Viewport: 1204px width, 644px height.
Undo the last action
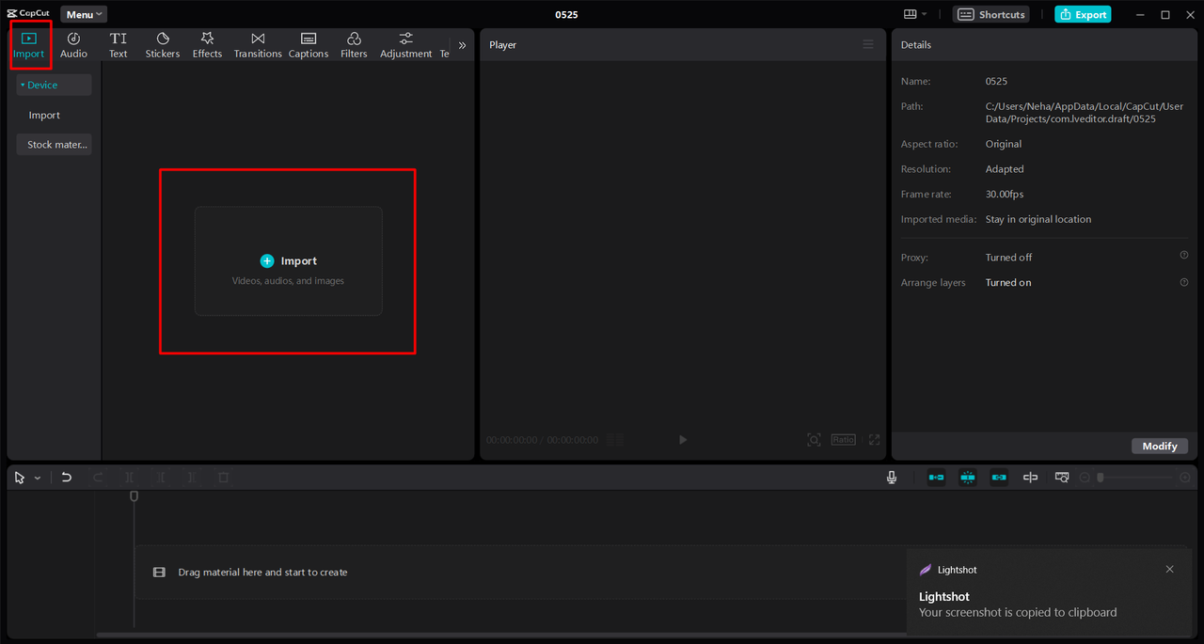pos(67,478)
